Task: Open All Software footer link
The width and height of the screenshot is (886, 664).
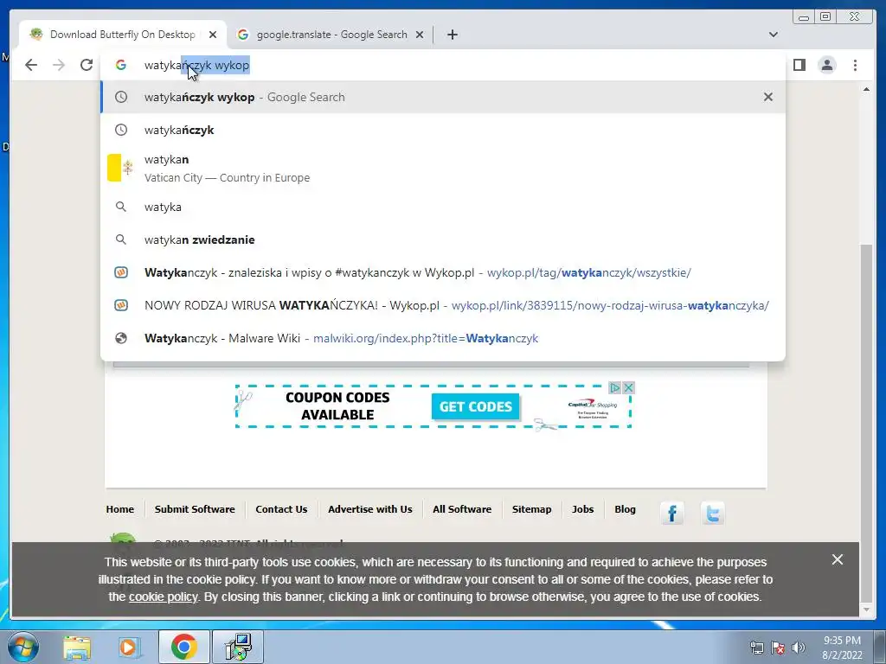Action: pyautogui.click(x=462, y=508)
